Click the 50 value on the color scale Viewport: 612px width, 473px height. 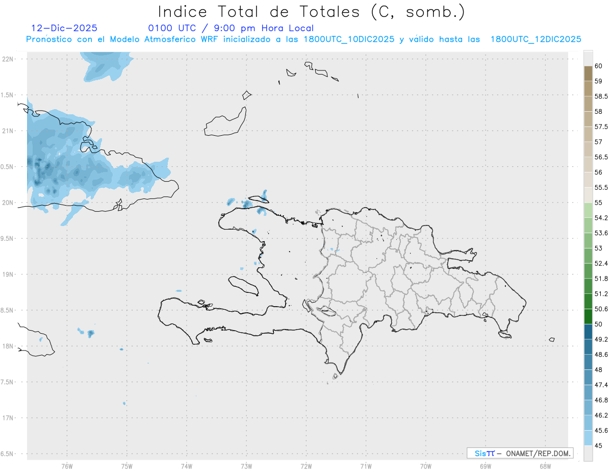pyautogui.click(x=598, y=324)
